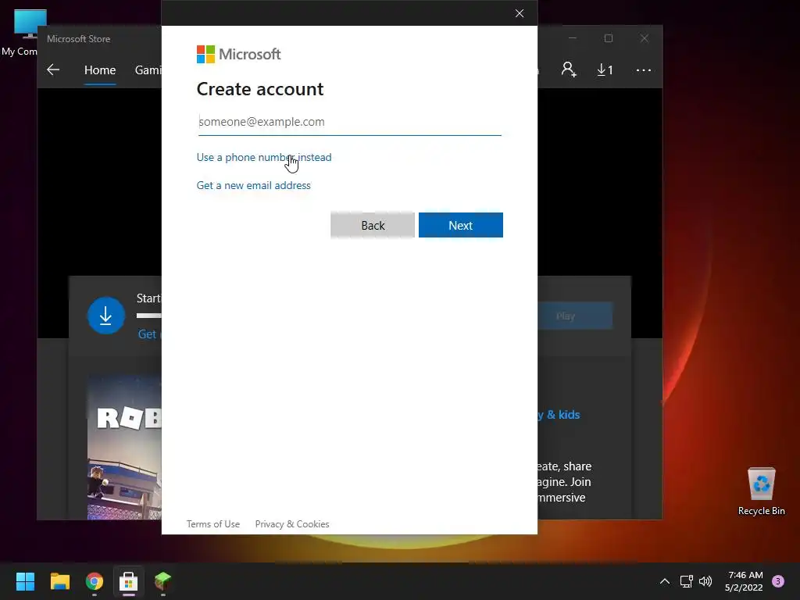Go back with Microsoft Store back arrow
Viewport: 800px width, 600px height.
(x=53, y=70)
